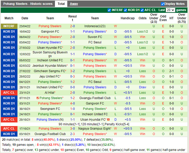
Task: Open Gangwon FC on 10/04/22 row
Action: (x=50, y=32)
